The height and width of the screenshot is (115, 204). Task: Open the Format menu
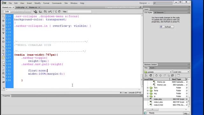point(46,3)
